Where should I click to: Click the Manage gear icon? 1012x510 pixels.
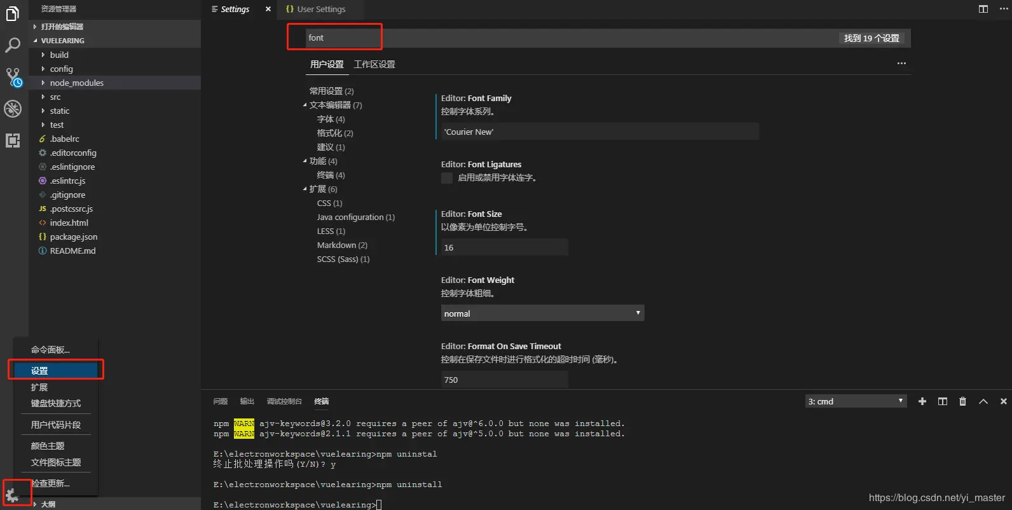tap(12, 495)
